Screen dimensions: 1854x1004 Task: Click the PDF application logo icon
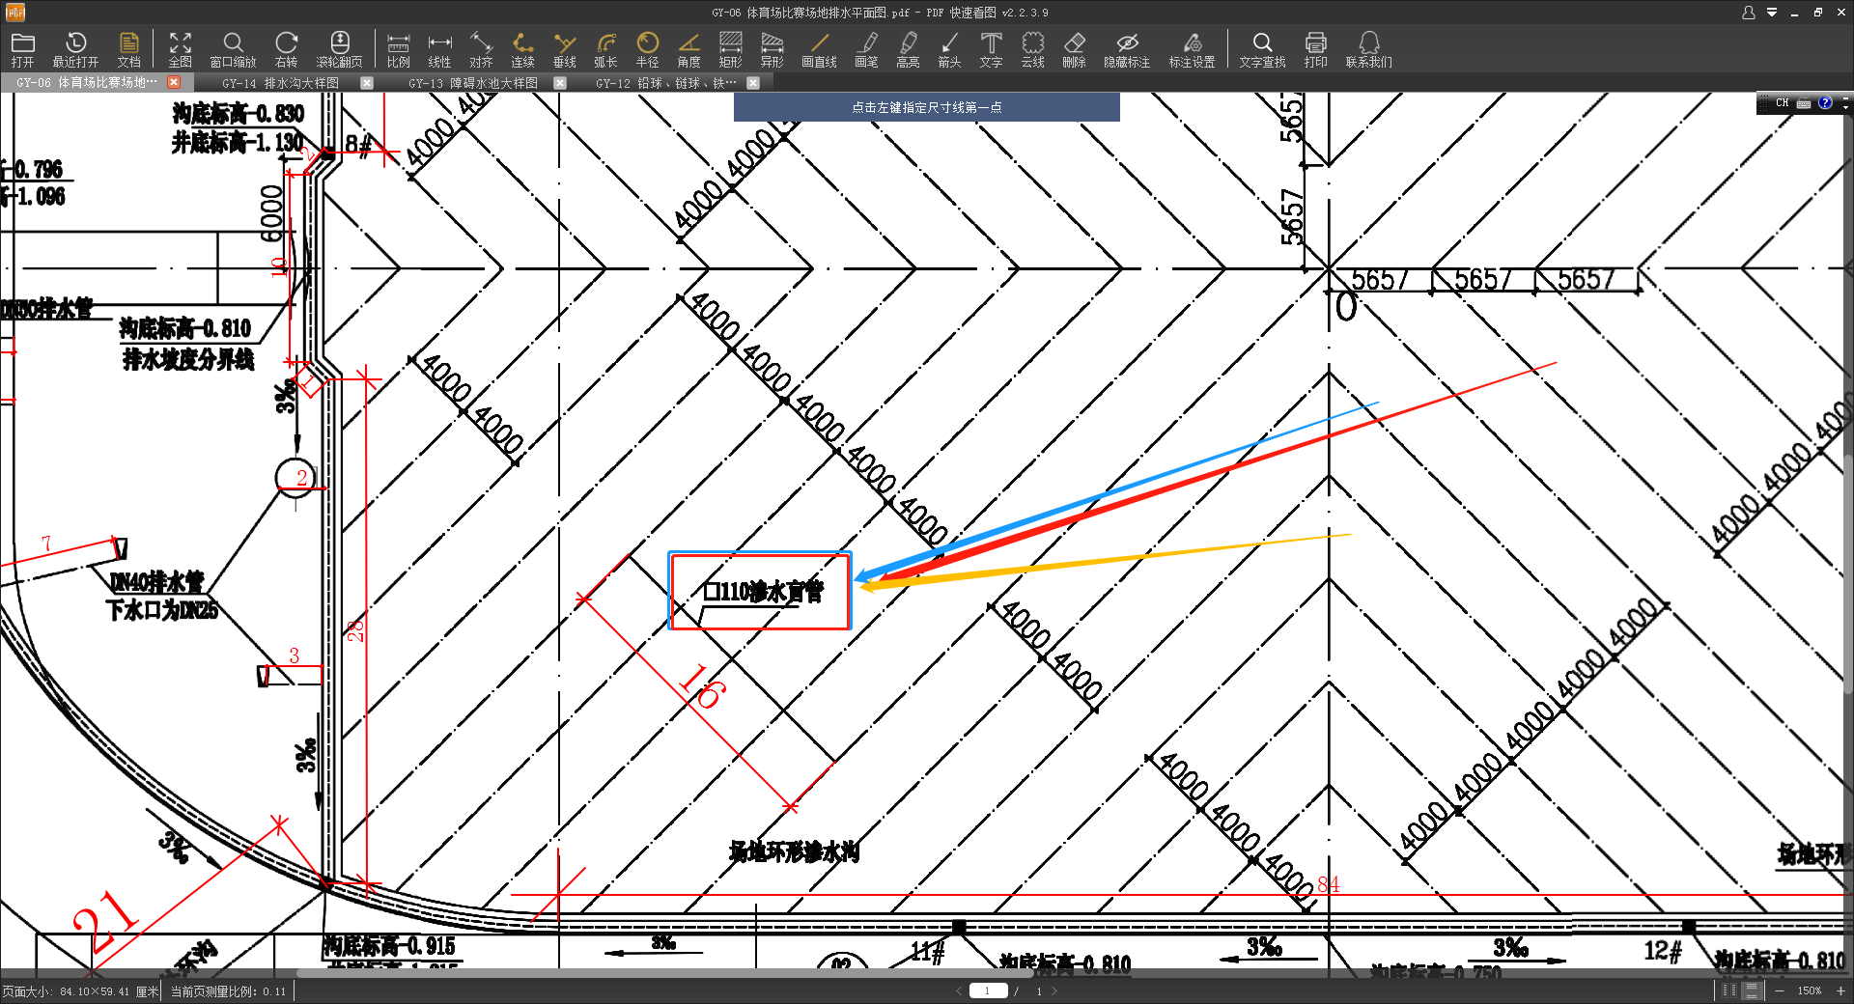pos(15,13)
